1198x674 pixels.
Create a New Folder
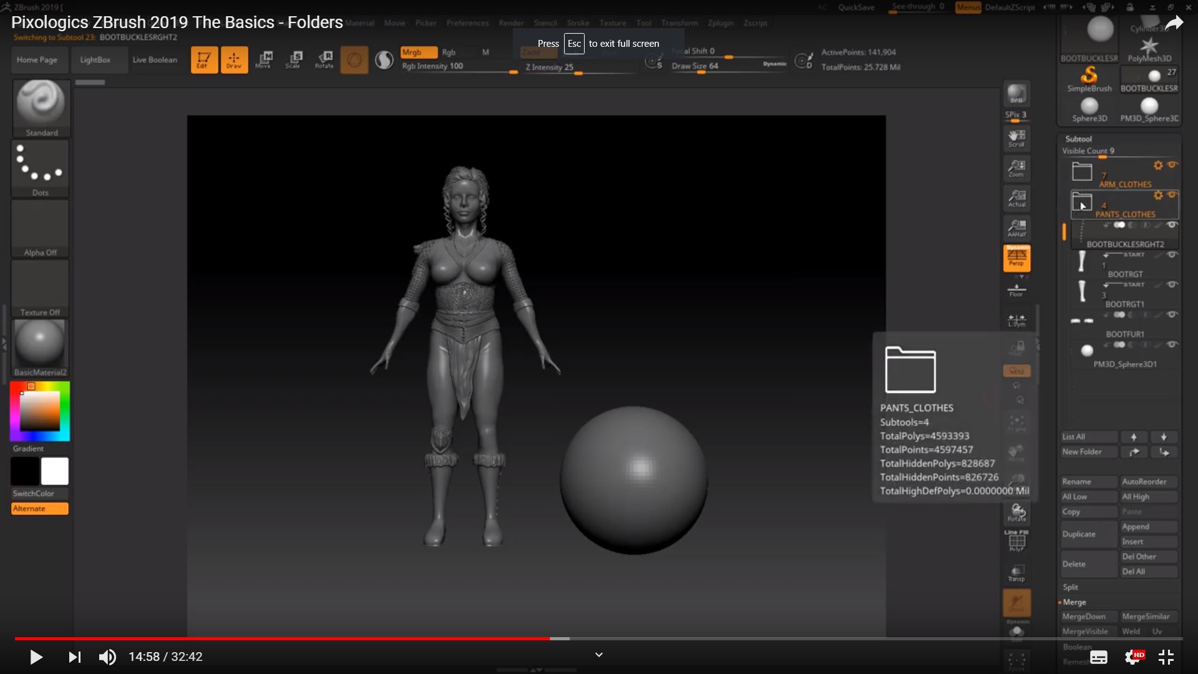tap(1089, 452)
